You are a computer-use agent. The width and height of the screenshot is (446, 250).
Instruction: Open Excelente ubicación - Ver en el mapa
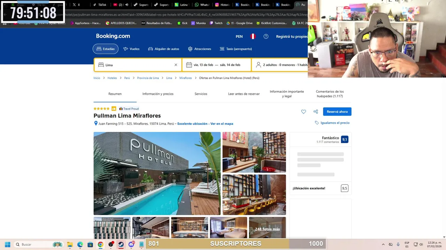(205, 124)
